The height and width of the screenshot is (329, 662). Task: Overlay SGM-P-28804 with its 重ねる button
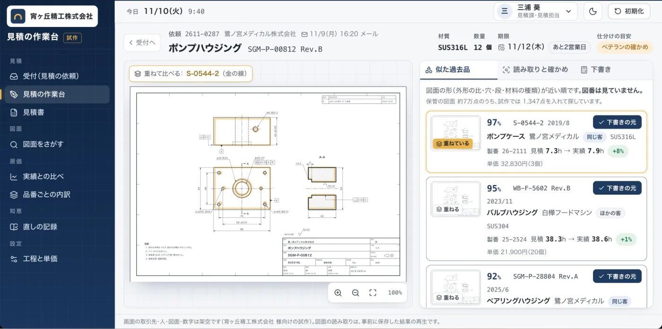[447, 298]
